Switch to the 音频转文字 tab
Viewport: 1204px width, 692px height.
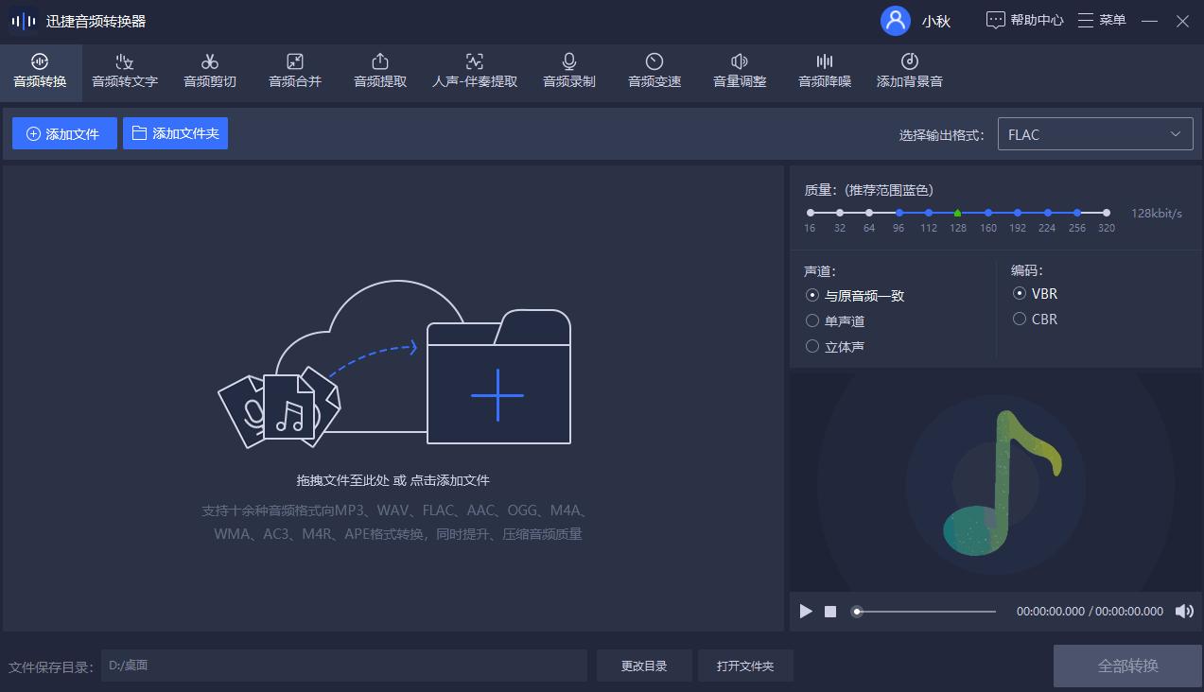click(x=125, y=71)
